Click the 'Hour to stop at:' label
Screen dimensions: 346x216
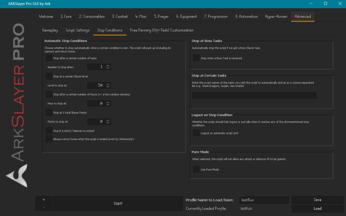[57, 104]
